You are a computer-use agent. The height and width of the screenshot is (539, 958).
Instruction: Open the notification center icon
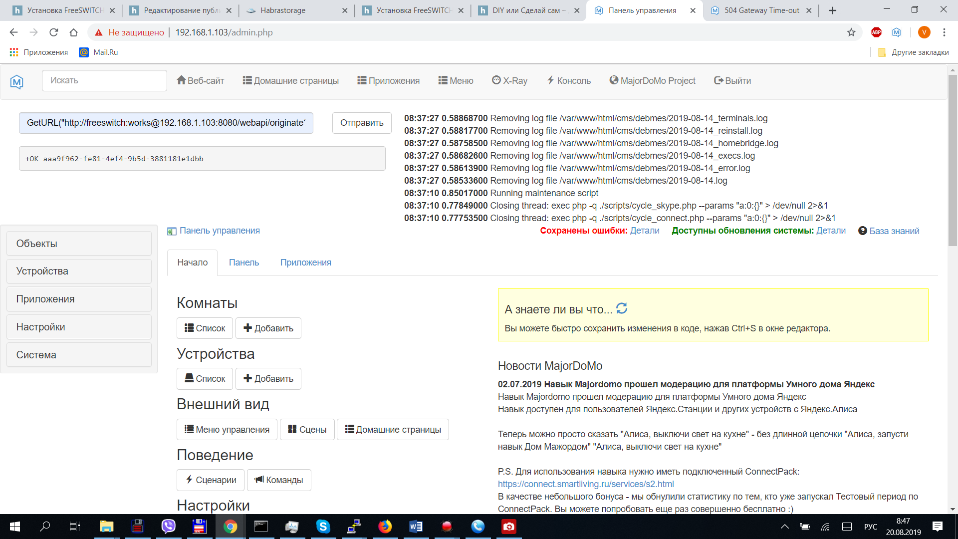[938, 527]
